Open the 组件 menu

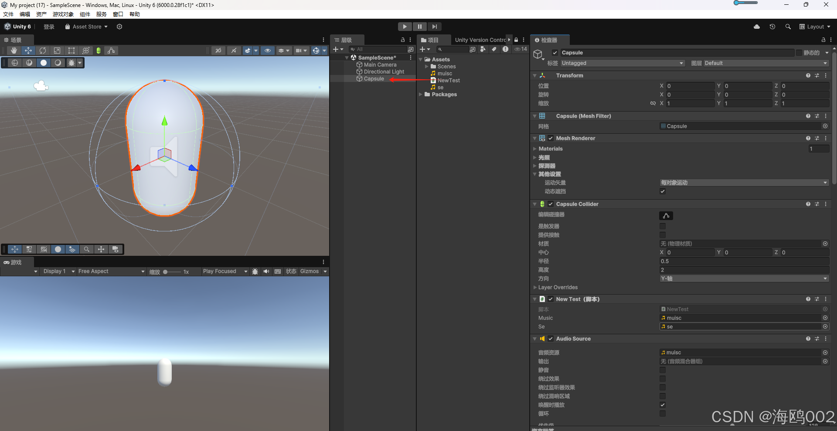85,14
